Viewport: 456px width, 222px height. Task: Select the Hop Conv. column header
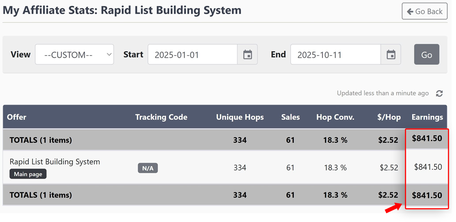click(x=335, y=117)
